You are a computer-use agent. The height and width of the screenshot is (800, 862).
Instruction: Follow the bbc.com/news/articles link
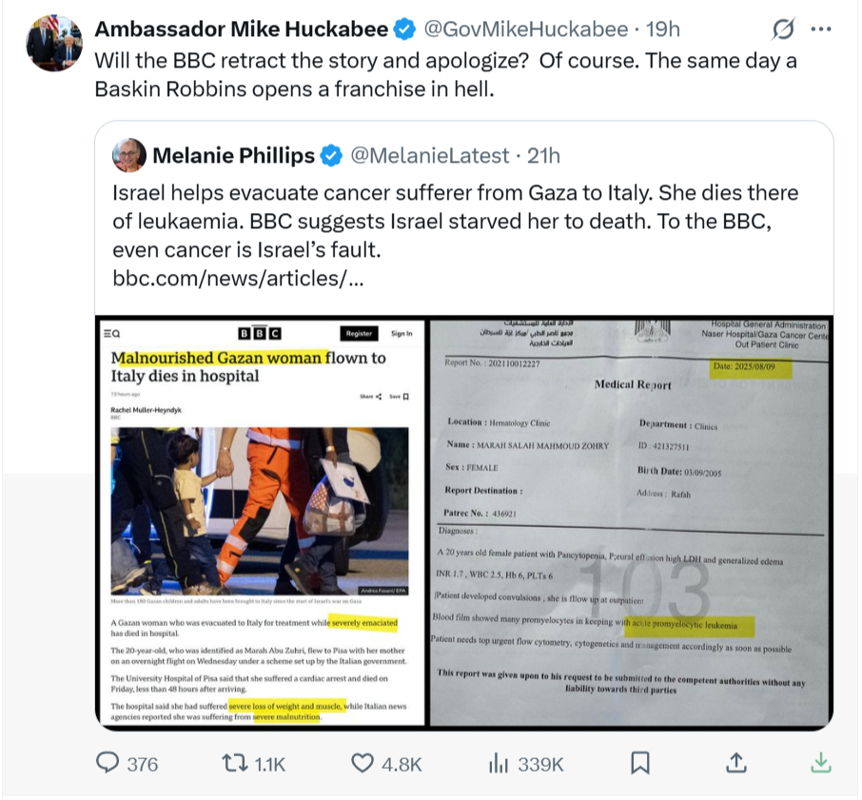(238, 279)
